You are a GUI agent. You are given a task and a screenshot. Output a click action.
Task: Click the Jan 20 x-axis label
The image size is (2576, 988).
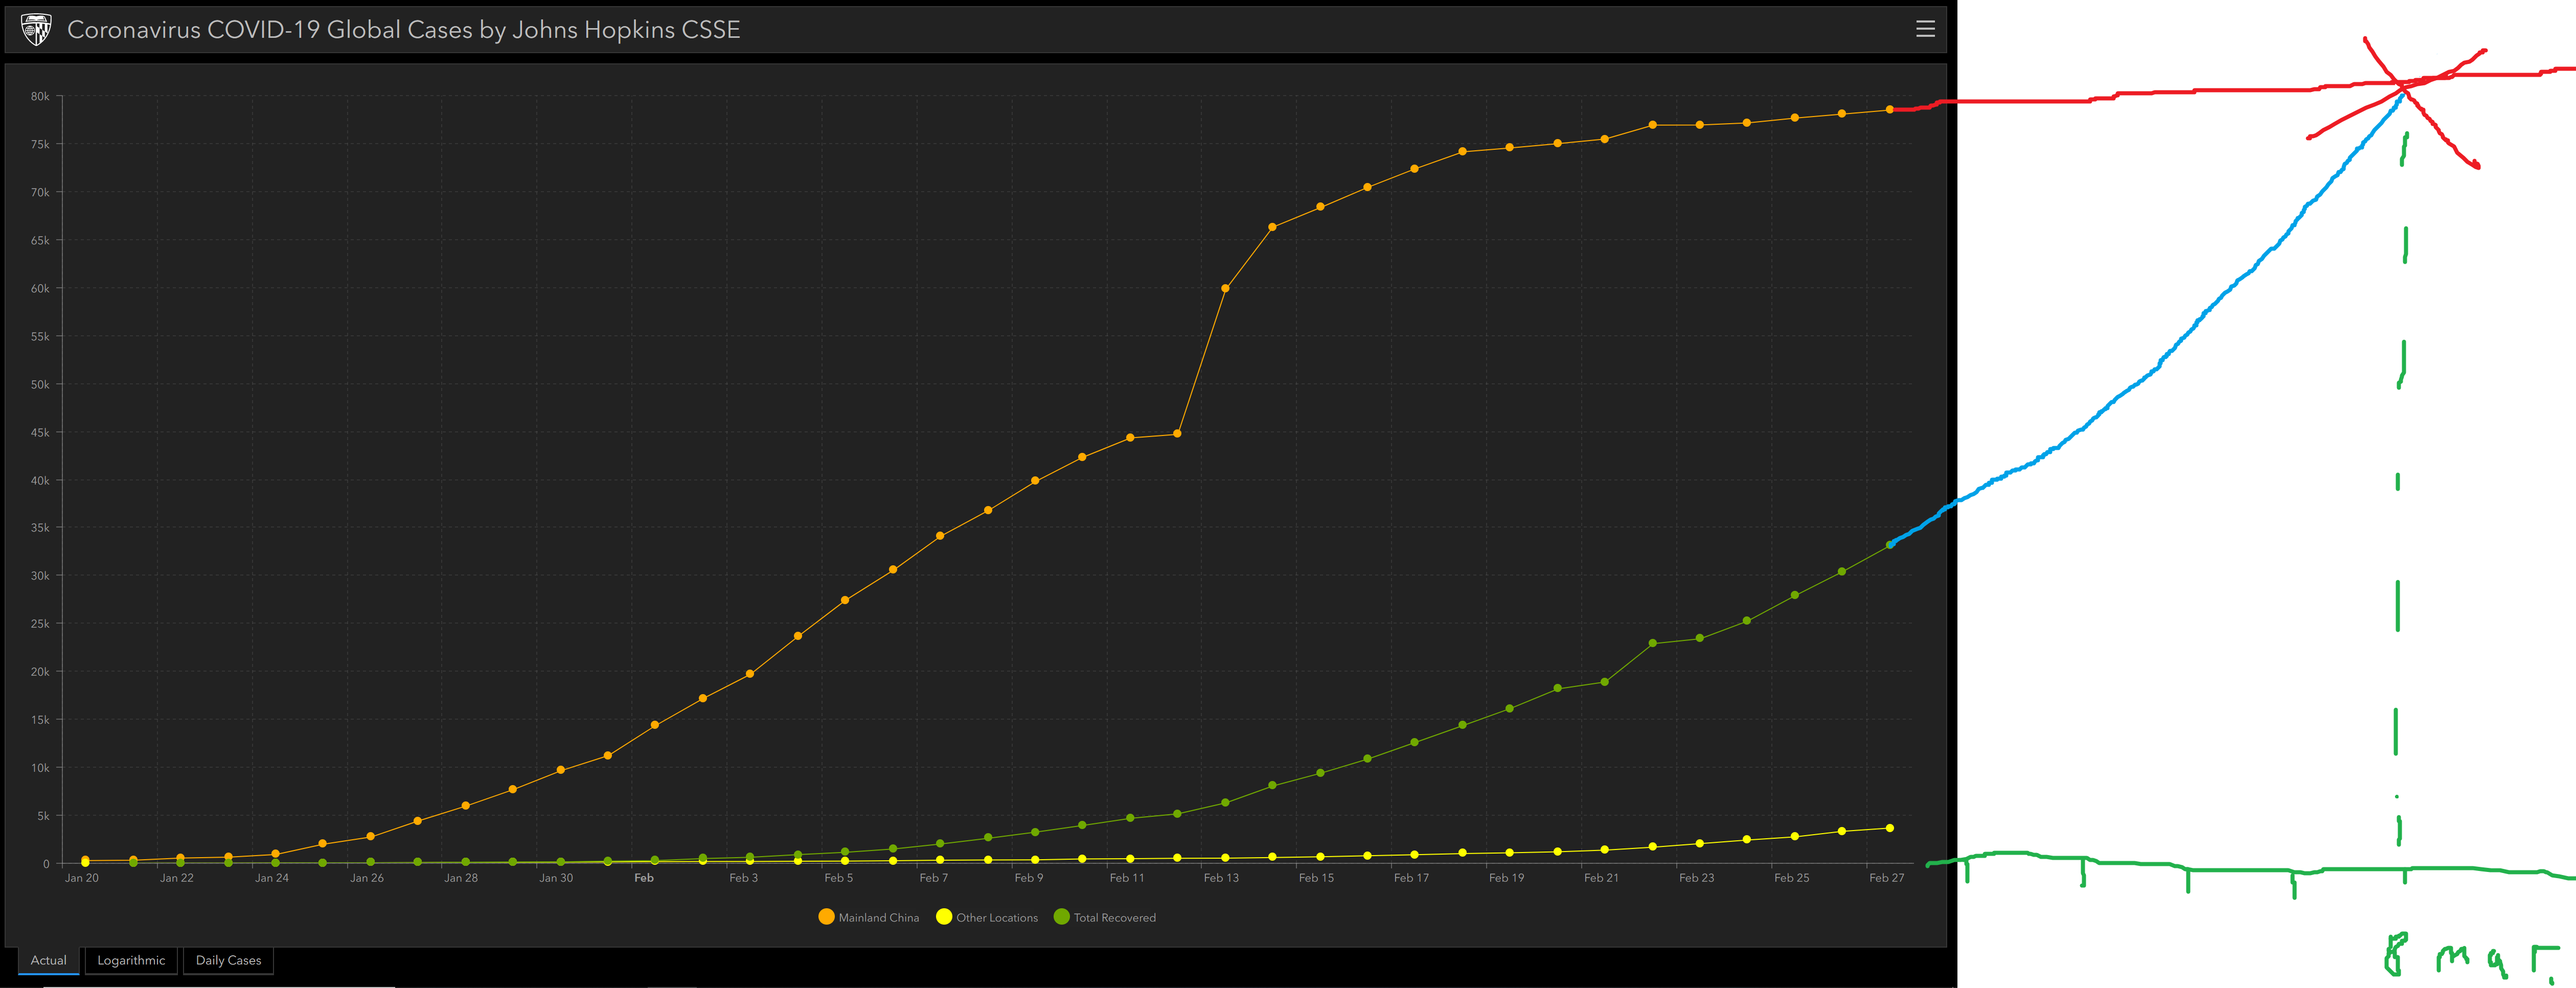[x=82, y=878]
